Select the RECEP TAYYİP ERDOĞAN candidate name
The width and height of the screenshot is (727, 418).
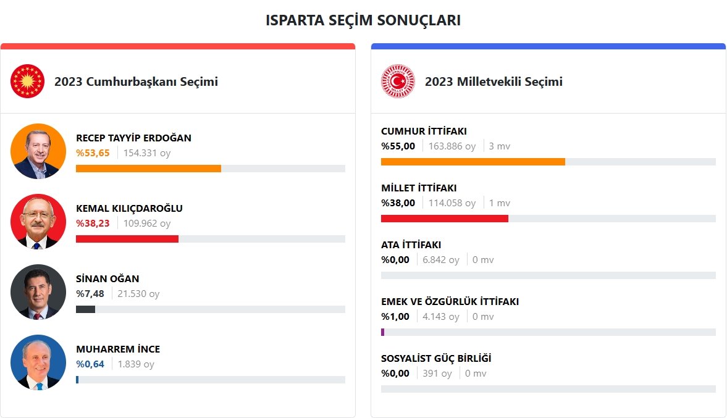coord(133,138)
